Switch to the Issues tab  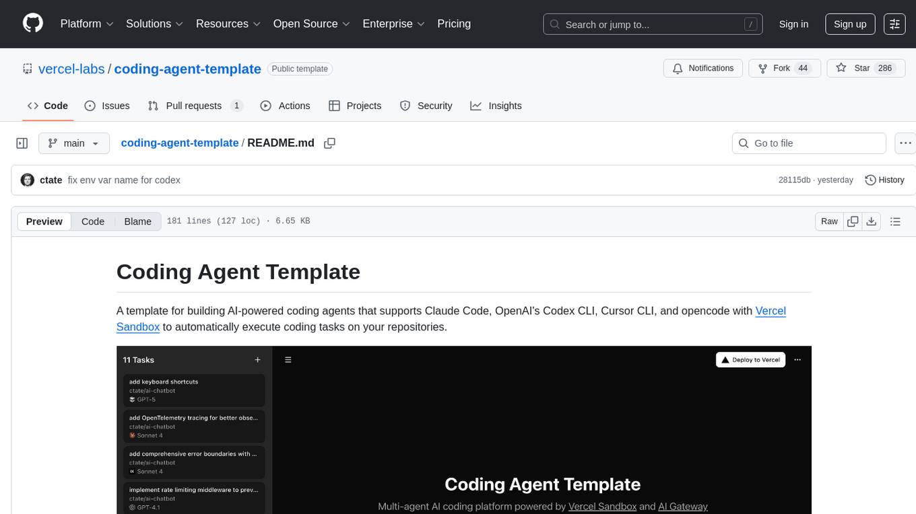107,106
